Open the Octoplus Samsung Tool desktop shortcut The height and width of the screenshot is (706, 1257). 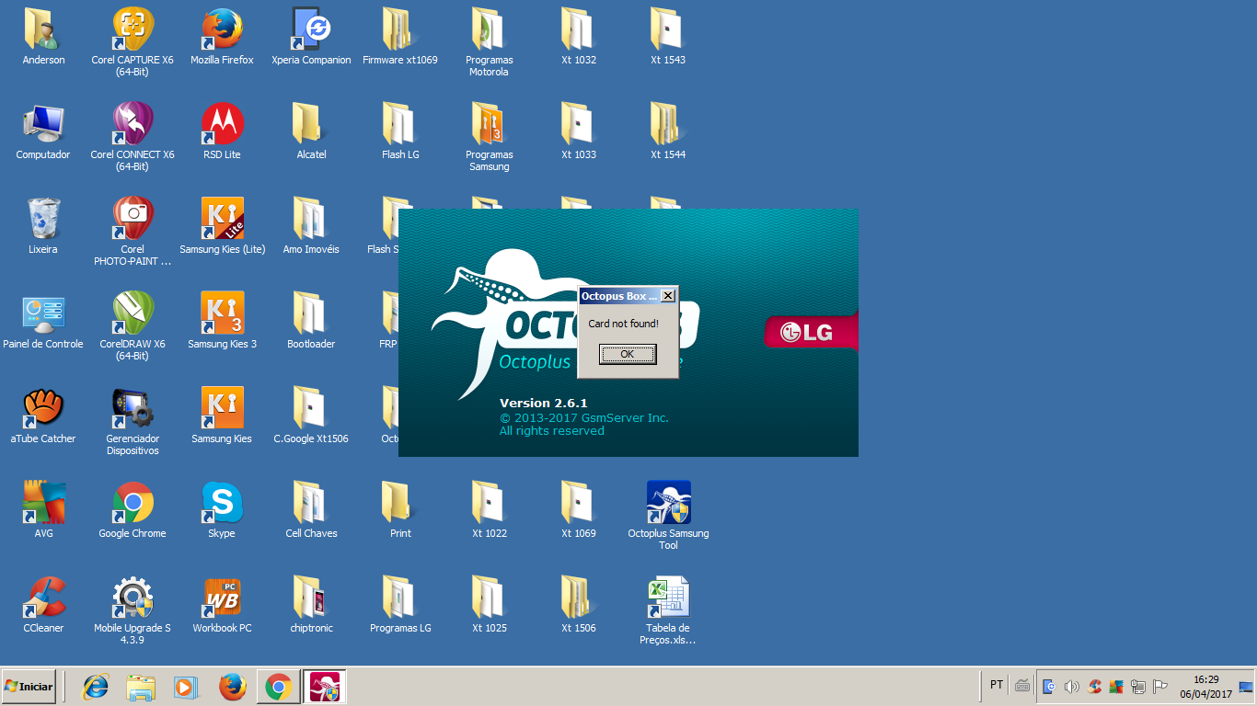pos(669,515)
